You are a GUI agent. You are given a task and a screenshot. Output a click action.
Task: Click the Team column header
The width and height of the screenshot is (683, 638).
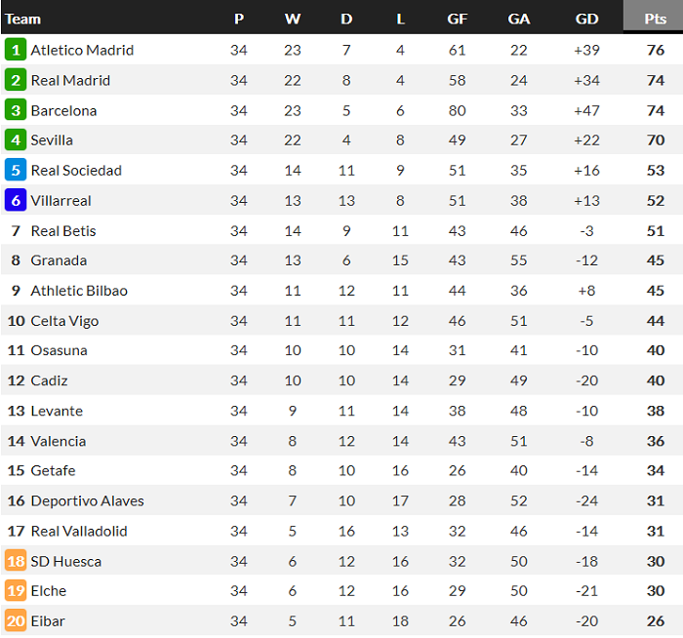tap(23, 19)
